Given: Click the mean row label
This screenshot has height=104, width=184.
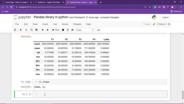Looking at the screenshot, I should (37, 48).
